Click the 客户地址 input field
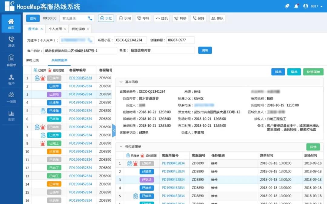The image size is (327, 204). 80,51
